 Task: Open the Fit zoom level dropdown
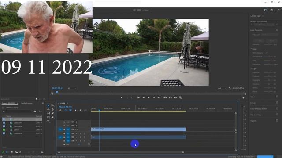click(x=72, y=88)
